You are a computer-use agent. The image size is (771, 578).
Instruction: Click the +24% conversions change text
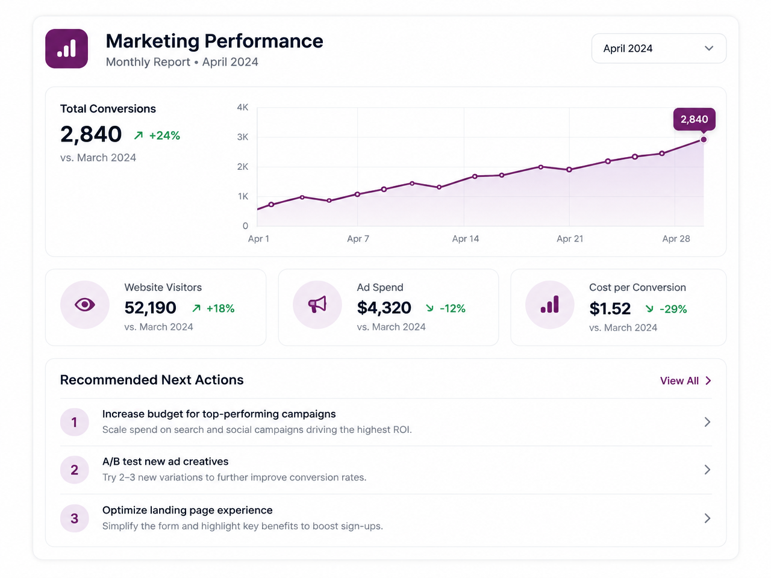pos(165,135)
